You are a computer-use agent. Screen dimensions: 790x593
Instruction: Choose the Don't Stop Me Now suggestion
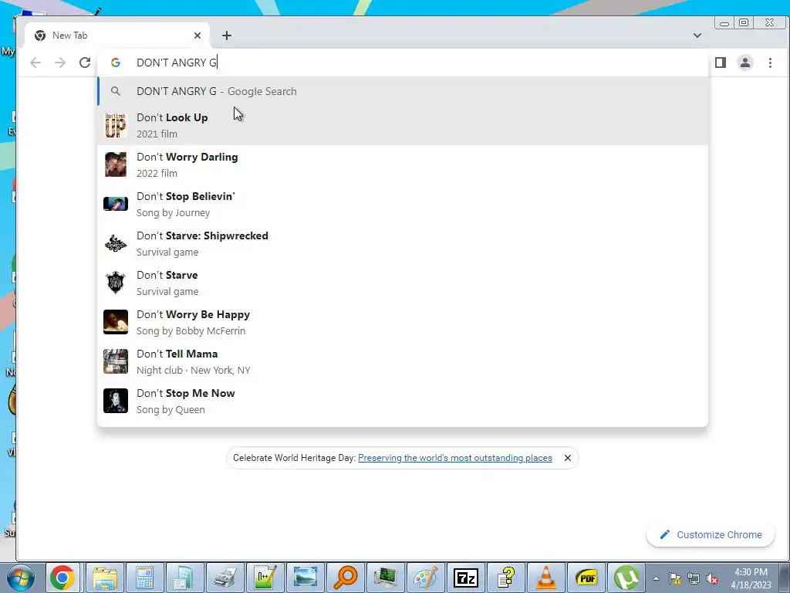[x=403, y=401]
